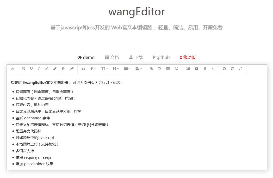Click the line 初始化内容（通过javascript、html）
Viewport: 273px width, 178px height.
coord(46,99)
